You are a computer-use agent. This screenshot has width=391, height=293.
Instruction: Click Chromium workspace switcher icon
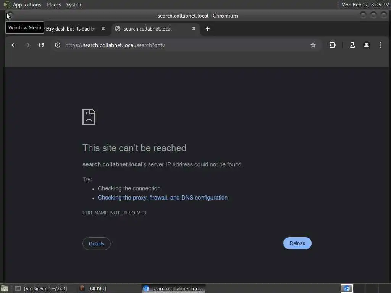coord(347,288)
